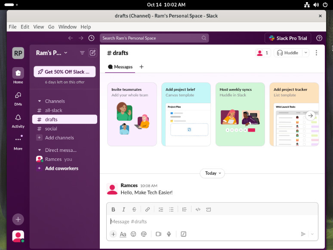This screenshot has height=250, width=333.
Task: Open the File menu
Action: click(x=12, y=27)
